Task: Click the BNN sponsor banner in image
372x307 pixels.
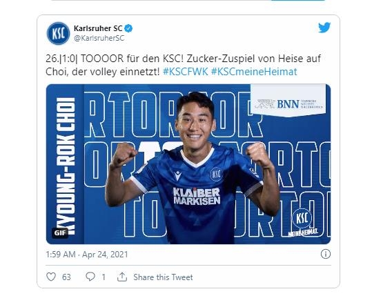Action: click(x=288, y=101)
